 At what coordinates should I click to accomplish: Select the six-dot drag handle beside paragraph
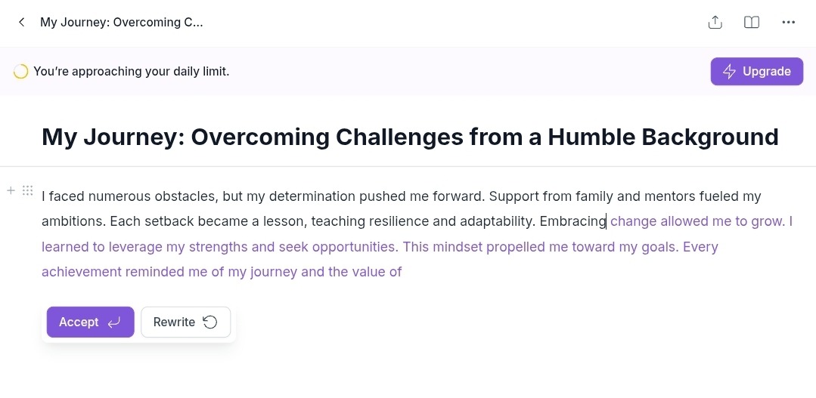click(27, 190)
